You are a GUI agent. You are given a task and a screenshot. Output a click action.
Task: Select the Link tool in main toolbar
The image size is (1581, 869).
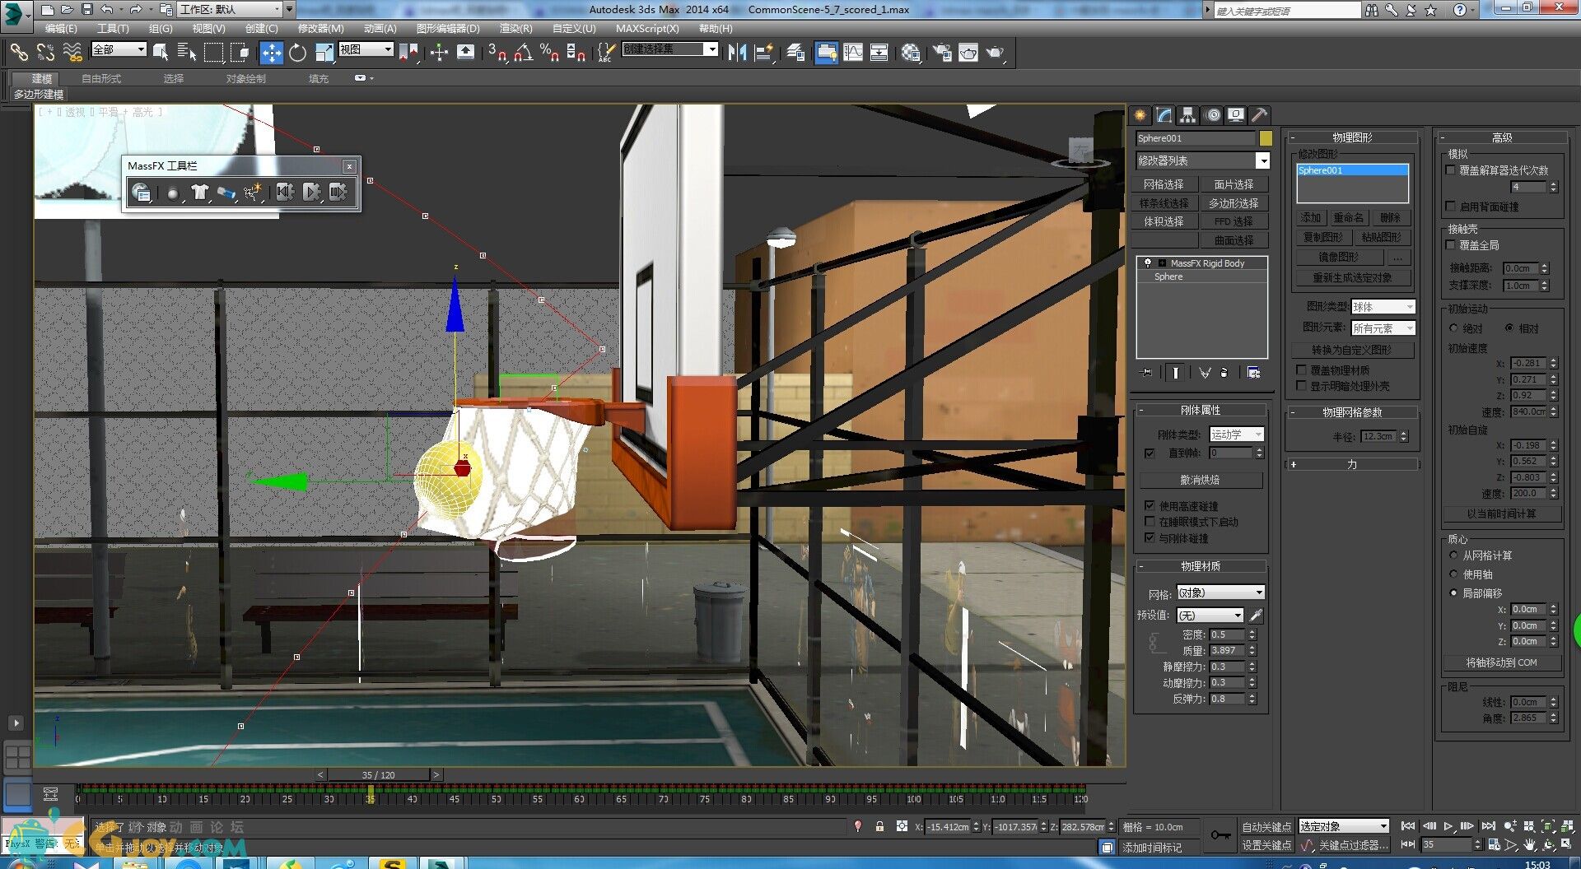click(x=18, y=53)
